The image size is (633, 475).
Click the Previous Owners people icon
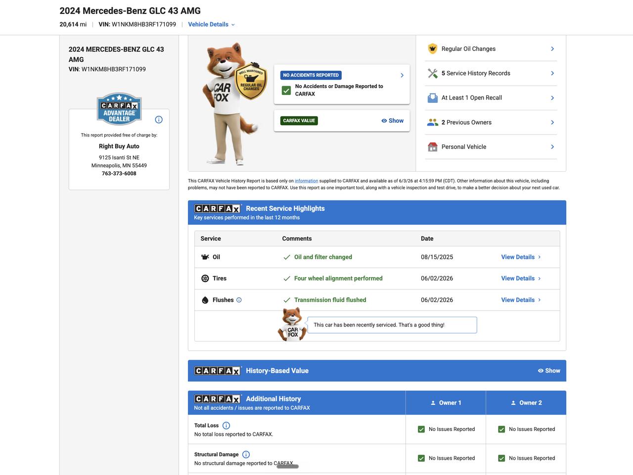433,122
